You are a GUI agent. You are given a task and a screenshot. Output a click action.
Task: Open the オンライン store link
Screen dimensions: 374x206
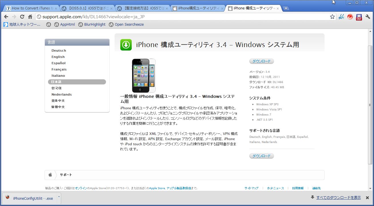point(81,188)
